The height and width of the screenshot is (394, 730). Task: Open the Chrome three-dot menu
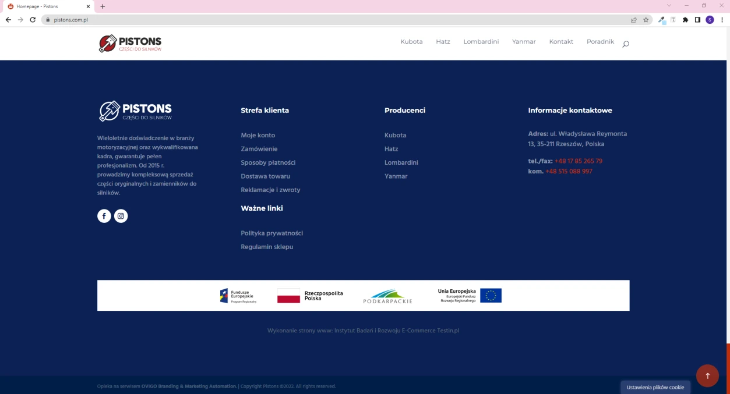click(722, 20)
